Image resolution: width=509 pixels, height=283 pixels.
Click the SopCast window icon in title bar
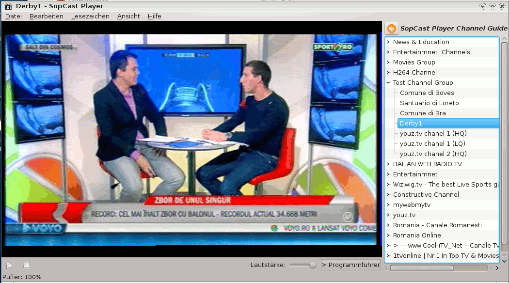coord(8,6)
